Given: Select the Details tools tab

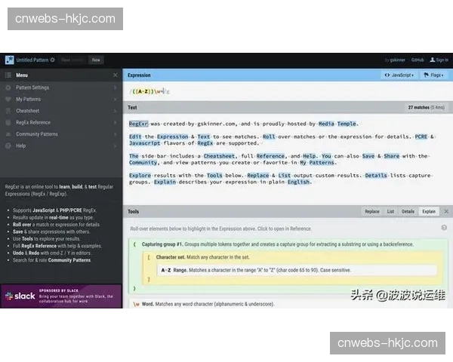Looking at the screenshot, I should click(408, 212).
